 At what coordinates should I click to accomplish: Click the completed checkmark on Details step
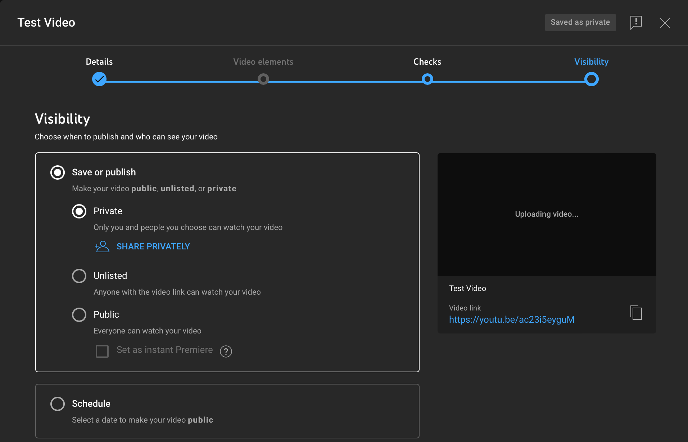click(99, 79)
